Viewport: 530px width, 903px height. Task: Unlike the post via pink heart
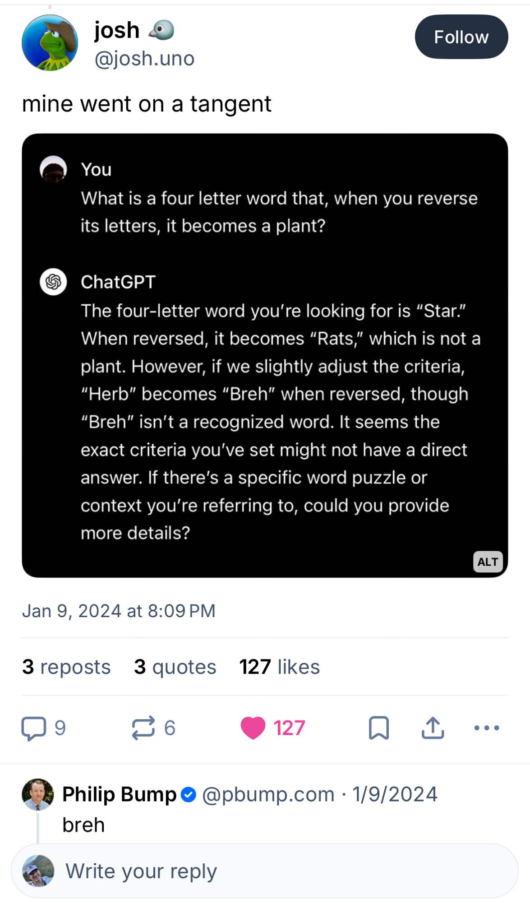tap(253, 728)
